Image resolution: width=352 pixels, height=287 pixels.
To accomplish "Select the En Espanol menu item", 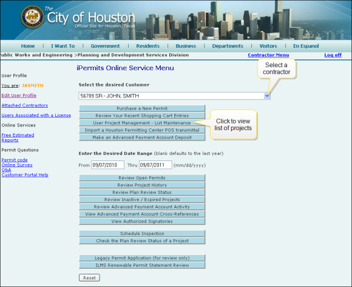I will coord(306,46).
